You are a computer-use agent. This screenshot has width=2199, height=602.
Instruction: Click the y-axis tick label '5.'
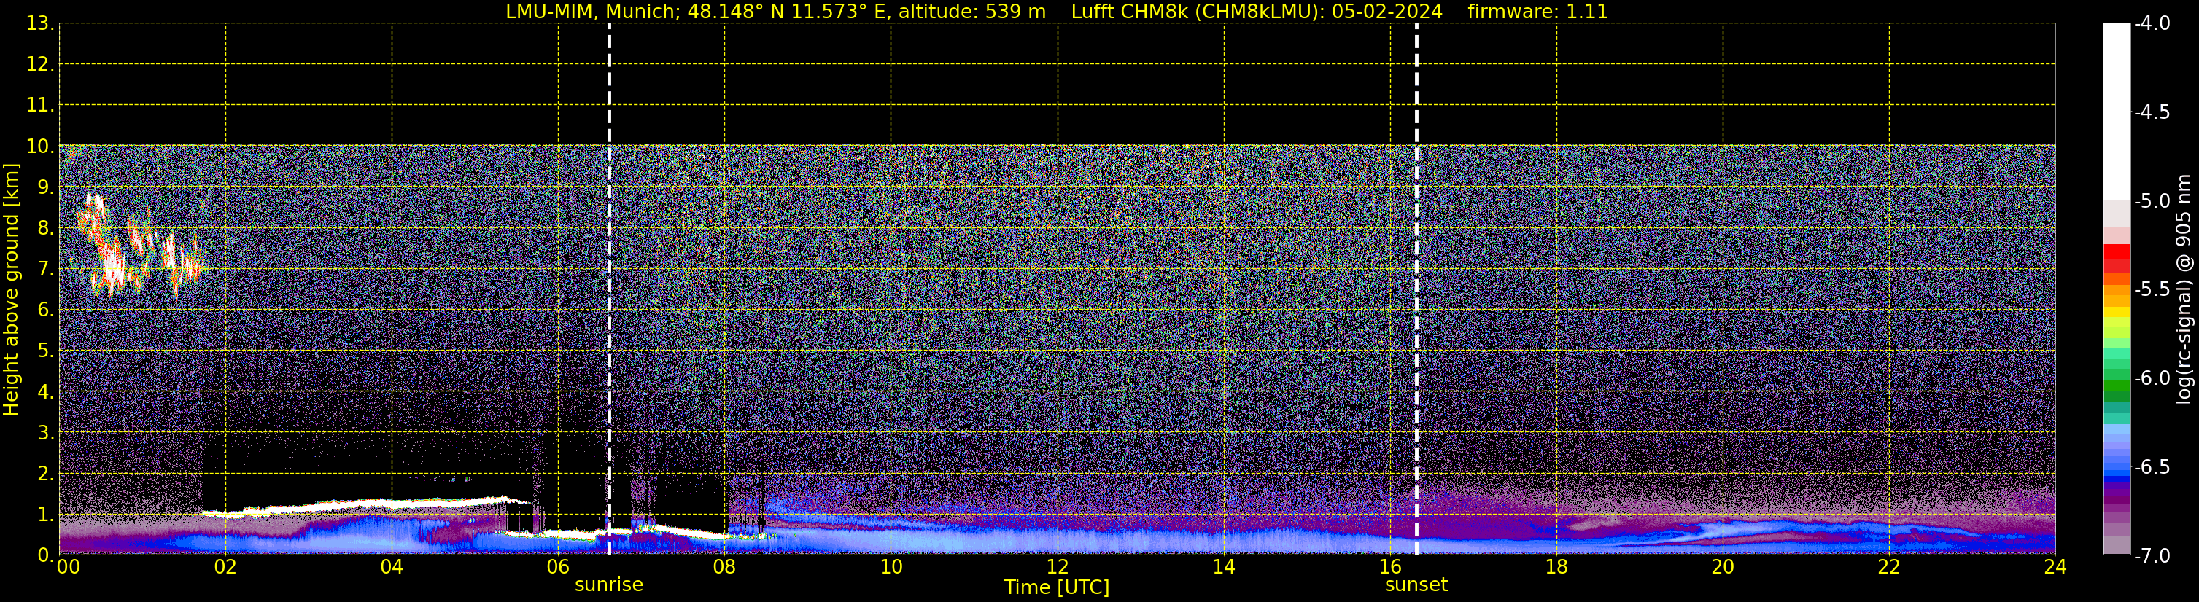(x=45, y=351)
